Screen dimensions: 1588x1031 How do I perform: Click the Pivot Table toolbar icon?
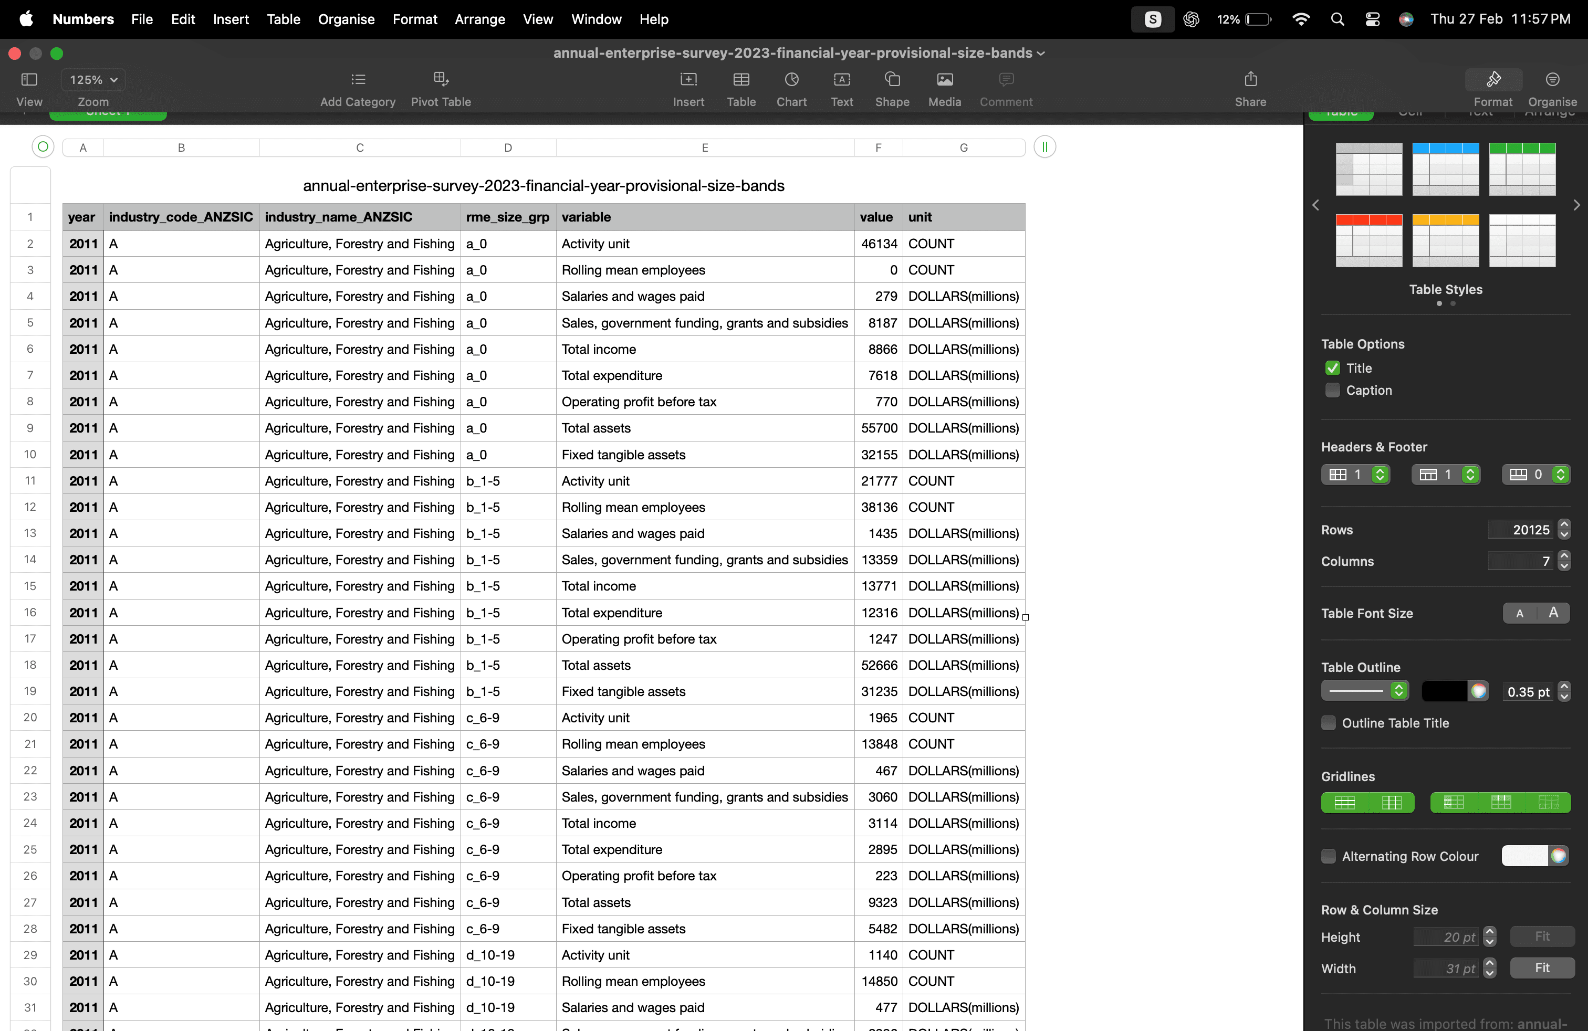point(441,80)
